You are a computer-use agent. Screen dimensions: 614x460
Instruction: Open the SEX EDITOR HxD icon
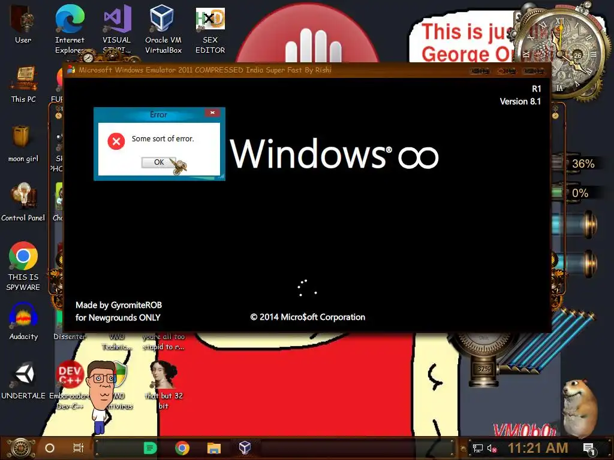pyautogui.click(x=210, y=29)
